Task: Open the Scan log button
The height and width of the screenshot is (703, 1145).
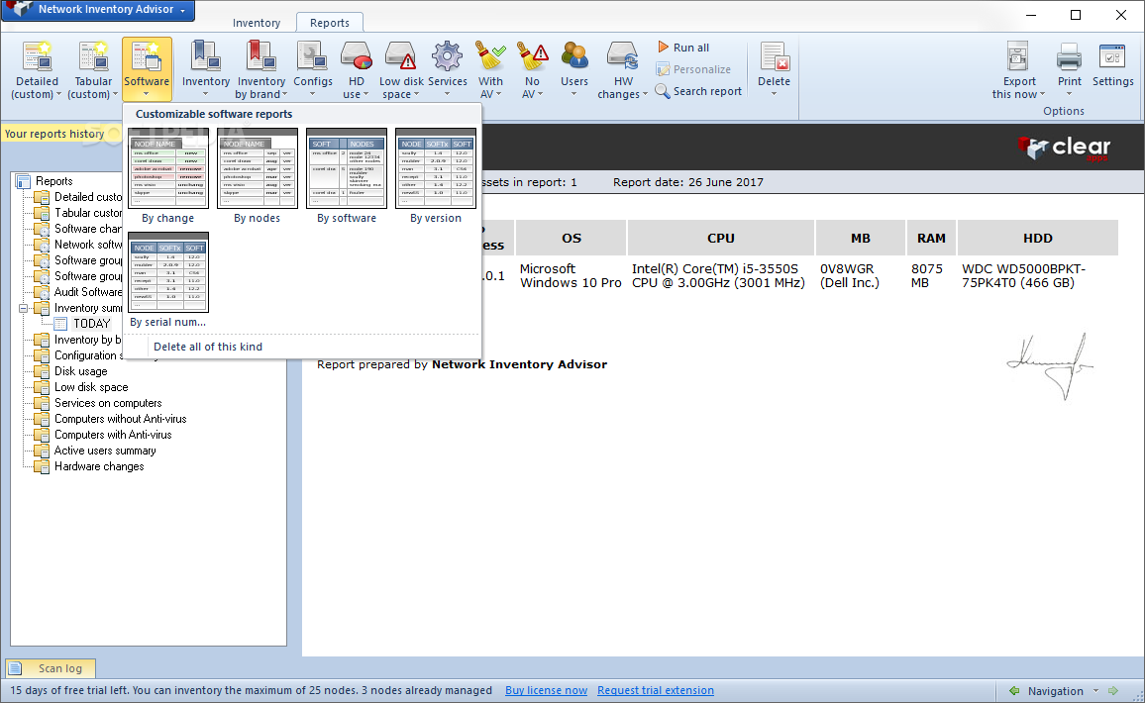Action: coord(51,668)
